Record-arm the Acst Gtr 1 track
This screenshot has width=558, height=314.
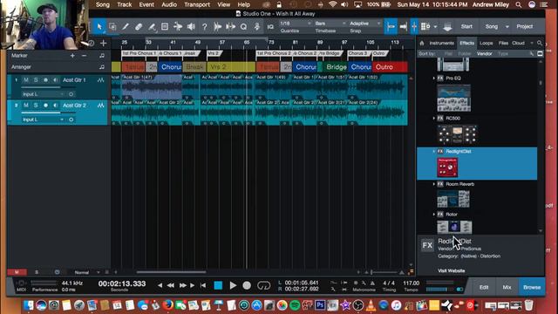45,80
